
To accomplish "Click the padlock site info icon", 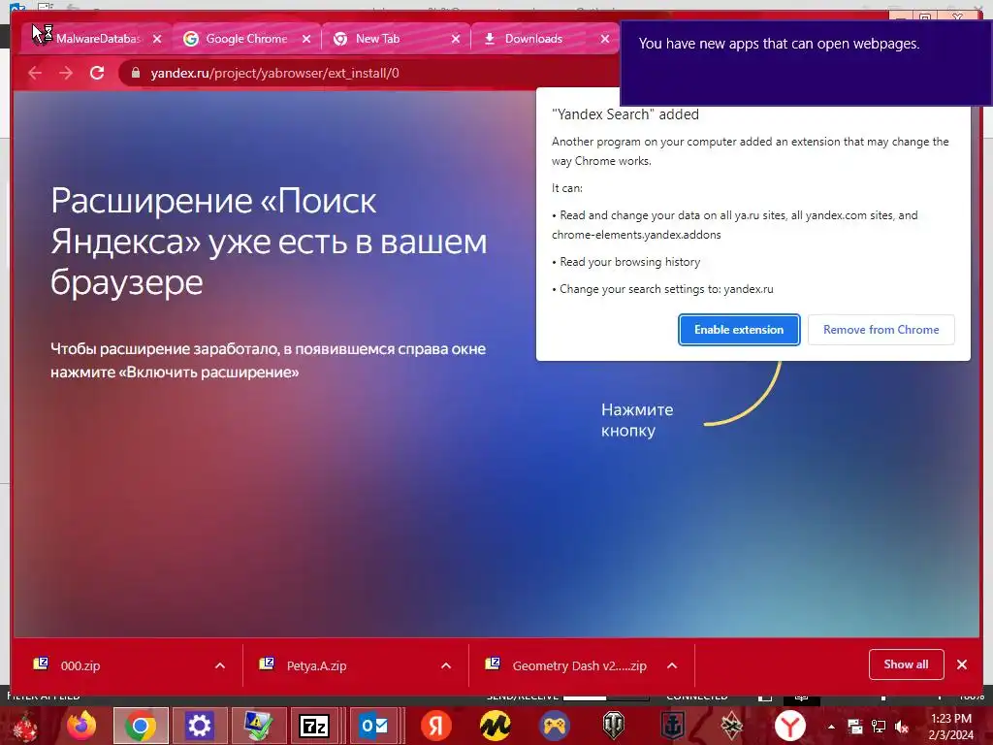I will (x=136, y=73).
